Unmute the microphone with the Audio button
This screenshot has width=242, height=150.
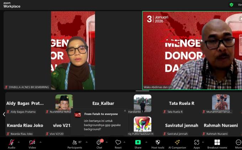click(x=11, y=144)
